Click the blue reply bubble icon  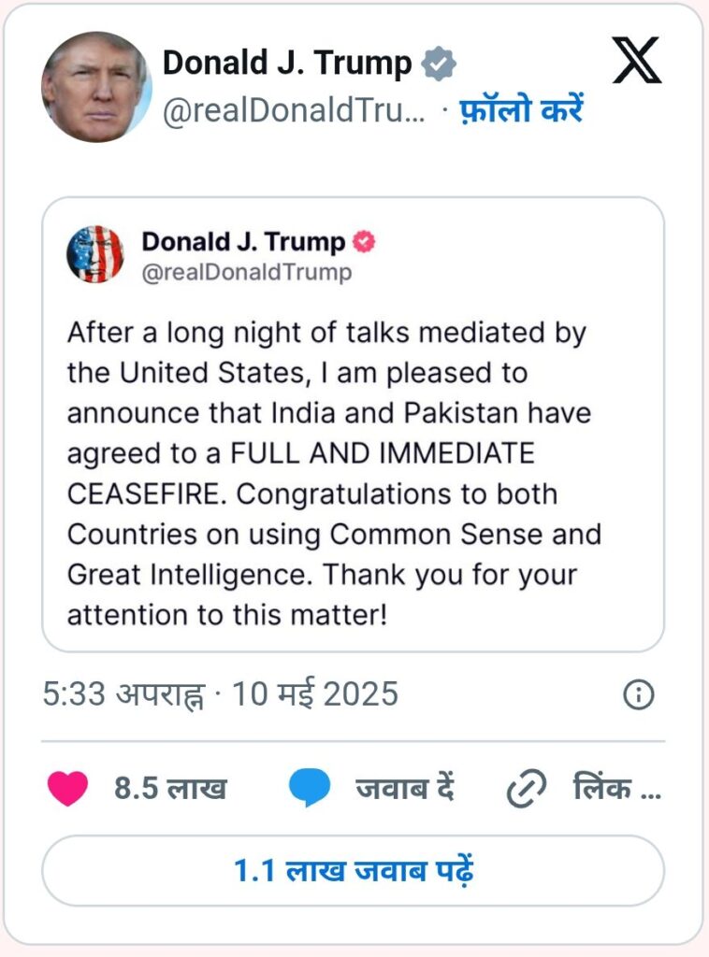pos(309,790)
